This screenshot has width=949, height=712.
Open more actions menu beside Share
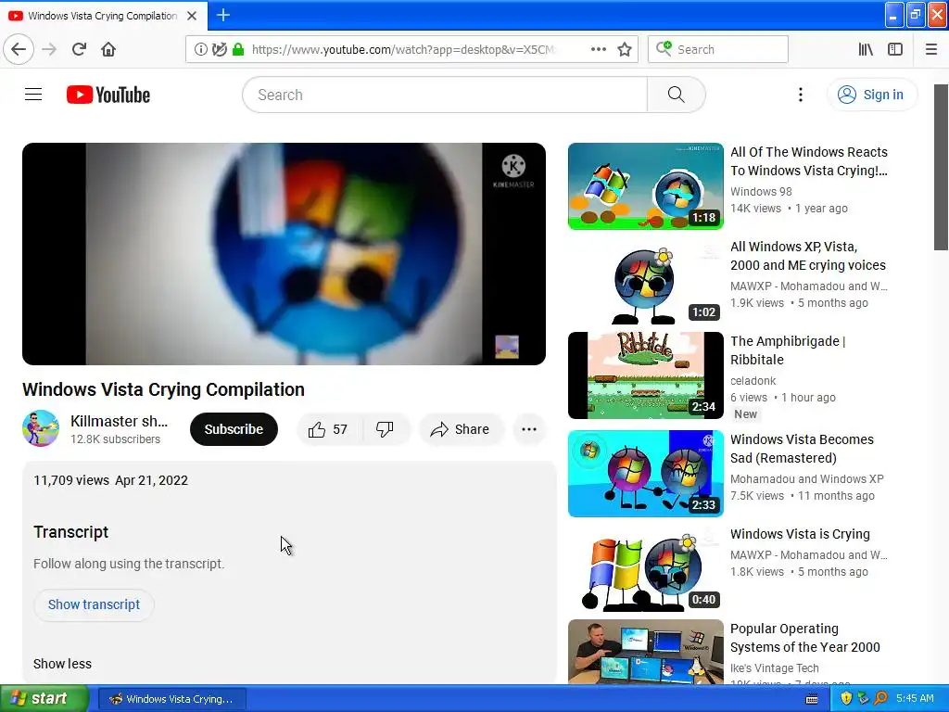pos(529,429)
